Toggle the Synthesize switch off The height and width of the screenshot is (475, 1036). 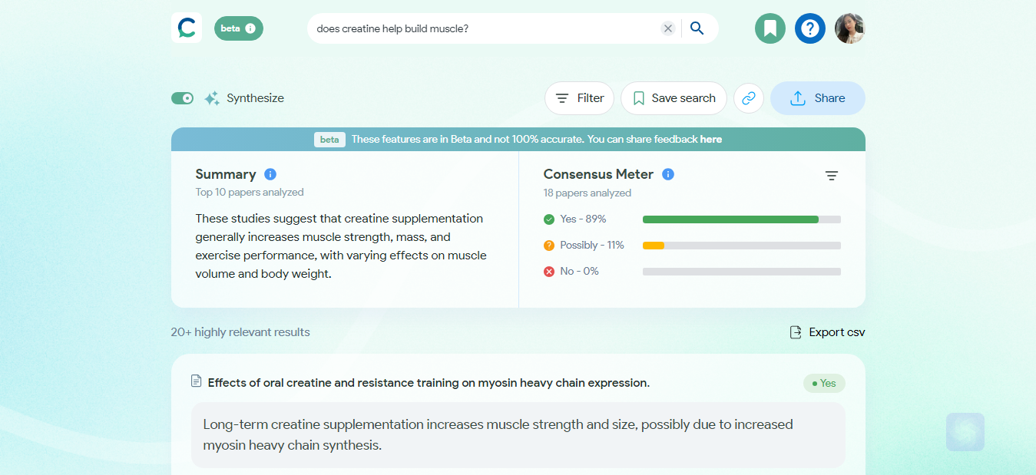point(183,98)
